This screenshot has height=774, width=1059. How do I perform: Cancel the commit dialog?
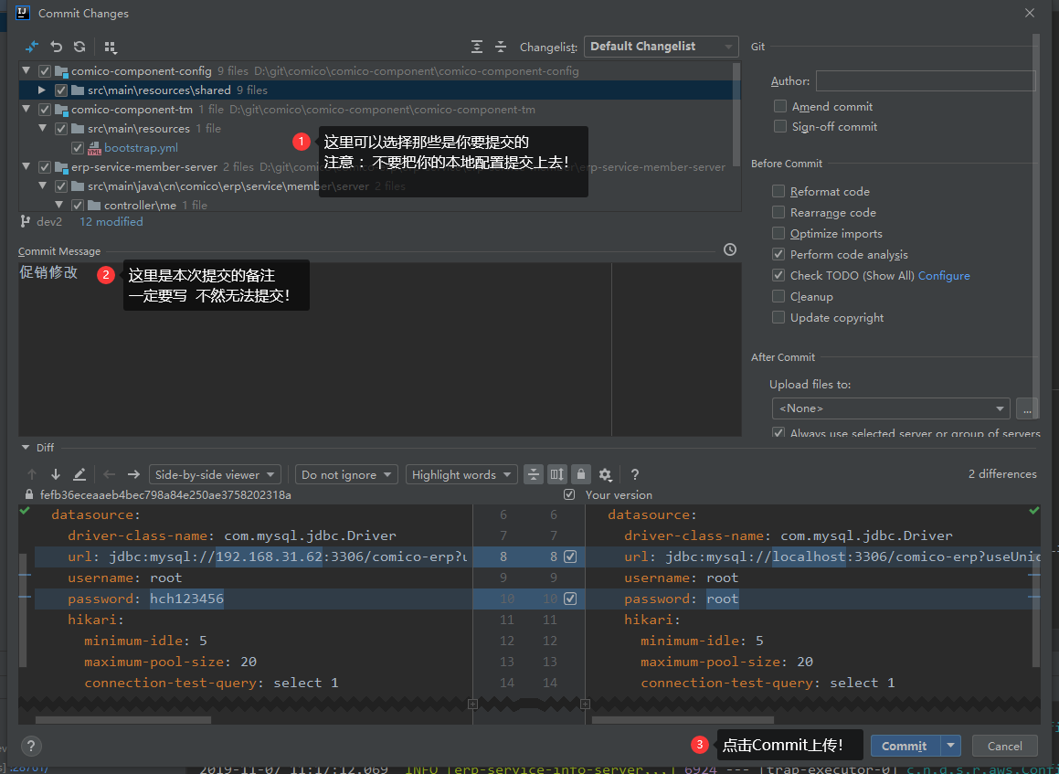[1004, 746]
